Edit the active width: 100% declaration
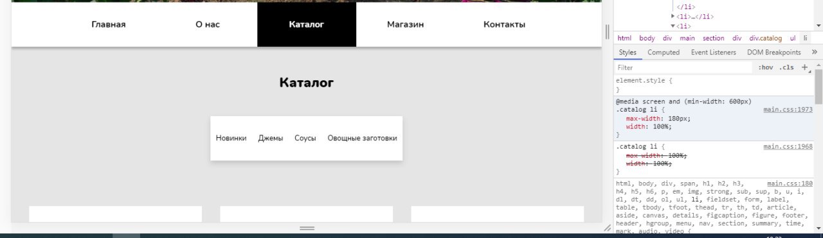 649,126
